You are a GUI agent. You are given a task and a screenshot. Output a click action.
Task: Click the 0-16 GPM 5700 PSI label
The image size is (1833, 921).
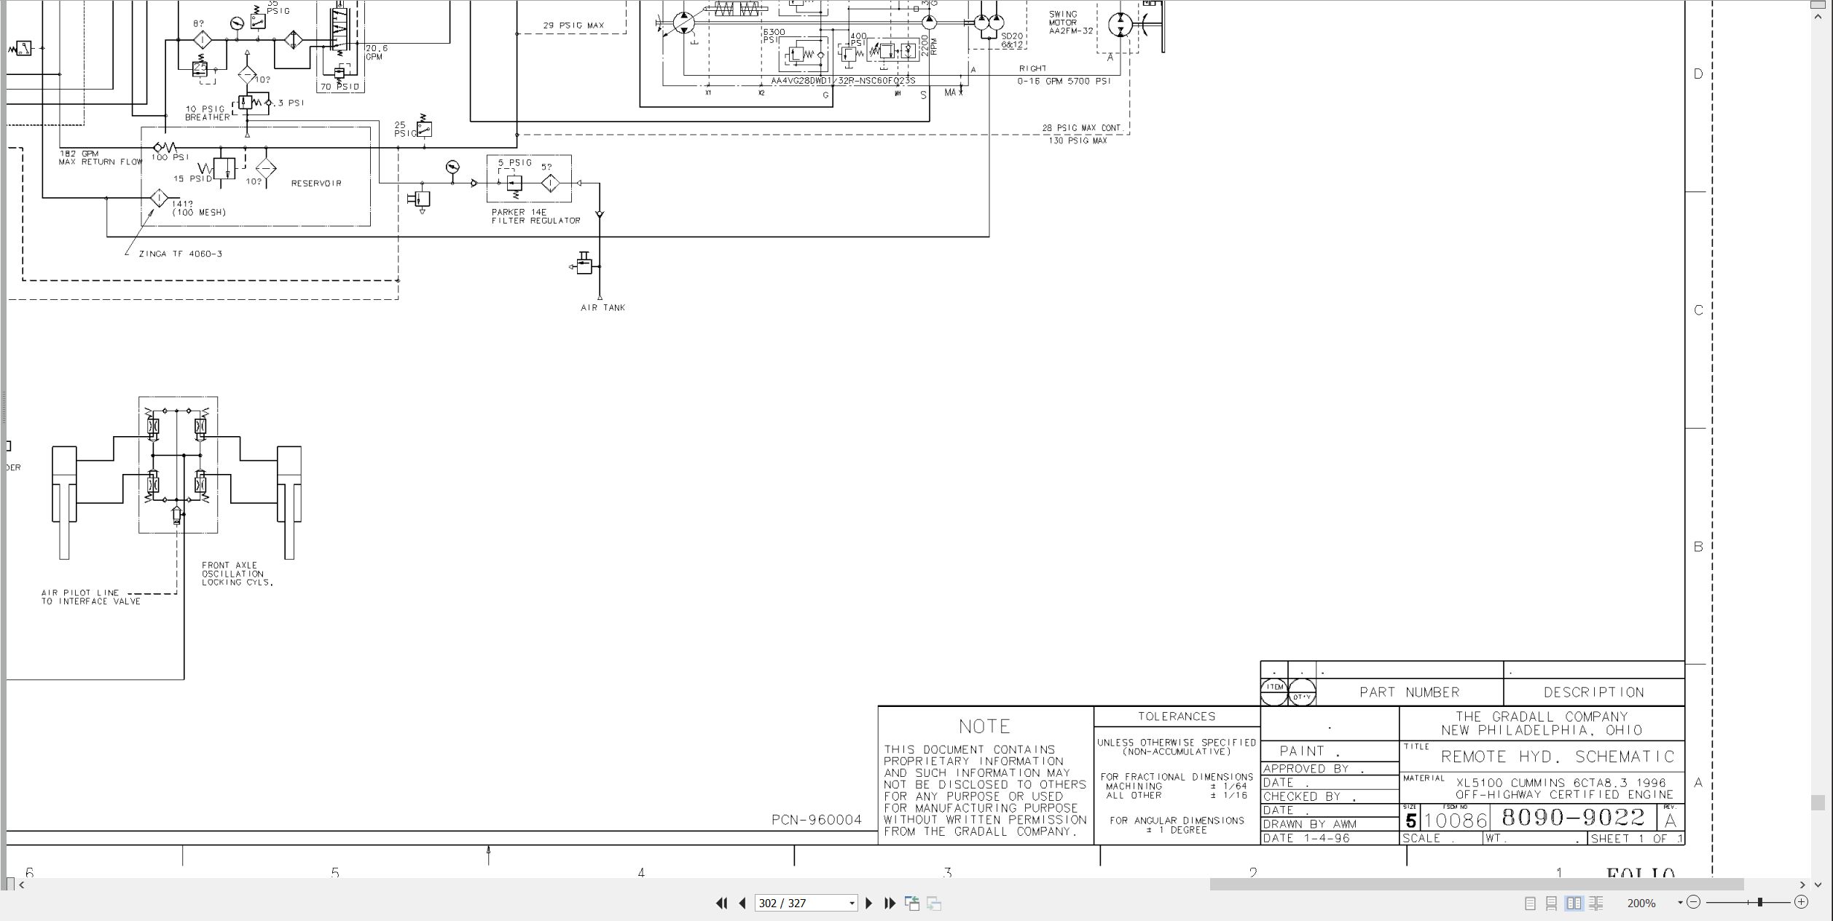[1064, 82]
